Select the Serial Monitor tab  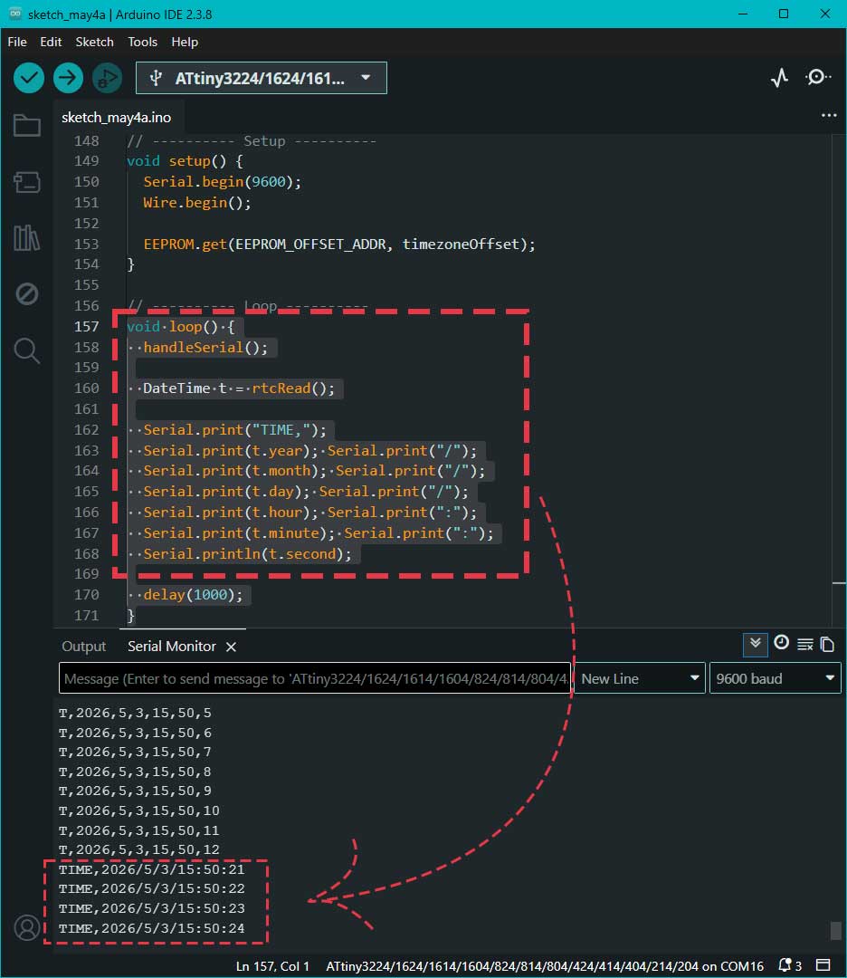(171, 647)
